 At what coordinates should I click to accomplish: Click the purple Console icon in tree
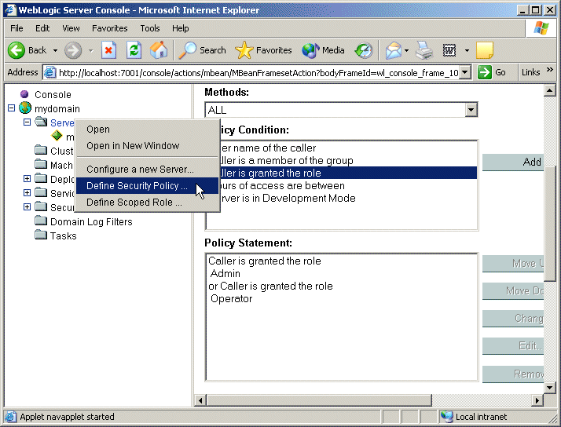pos(24,94)
